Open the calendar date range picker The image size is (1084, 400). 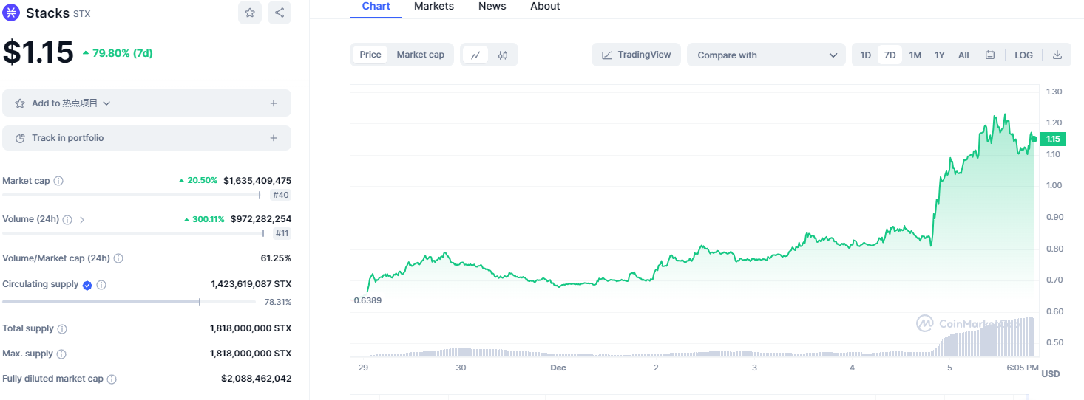pyautogui.click(x=990, y=55)
